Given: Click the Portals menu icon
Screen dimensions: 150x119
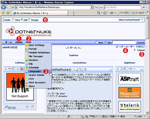Looking at the screenshot, I should click(x=27, y=49).
